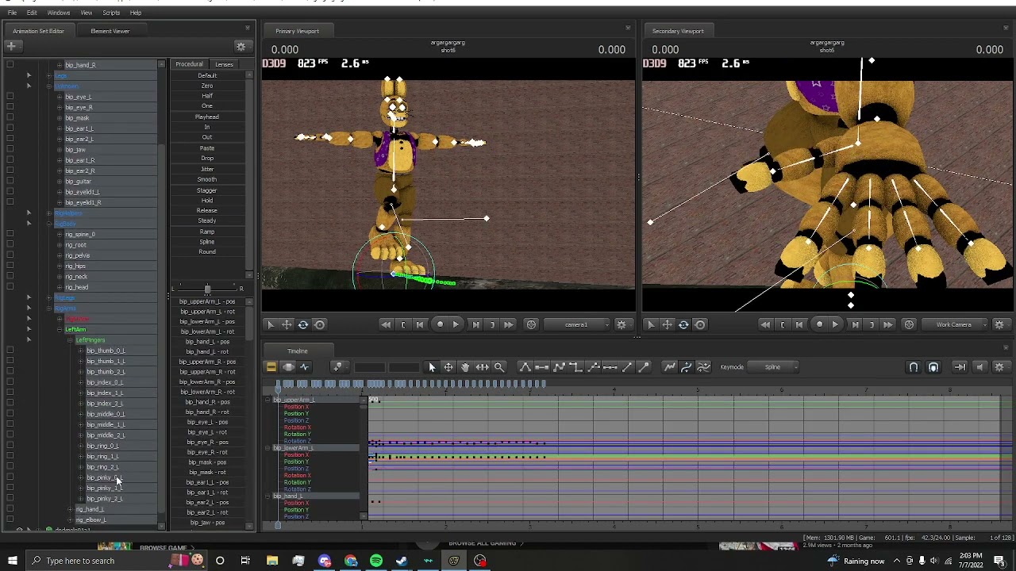Switch timeline to the Graph Editor
The width and height of the screenshot is (1016, 571).
click(304, 367)
